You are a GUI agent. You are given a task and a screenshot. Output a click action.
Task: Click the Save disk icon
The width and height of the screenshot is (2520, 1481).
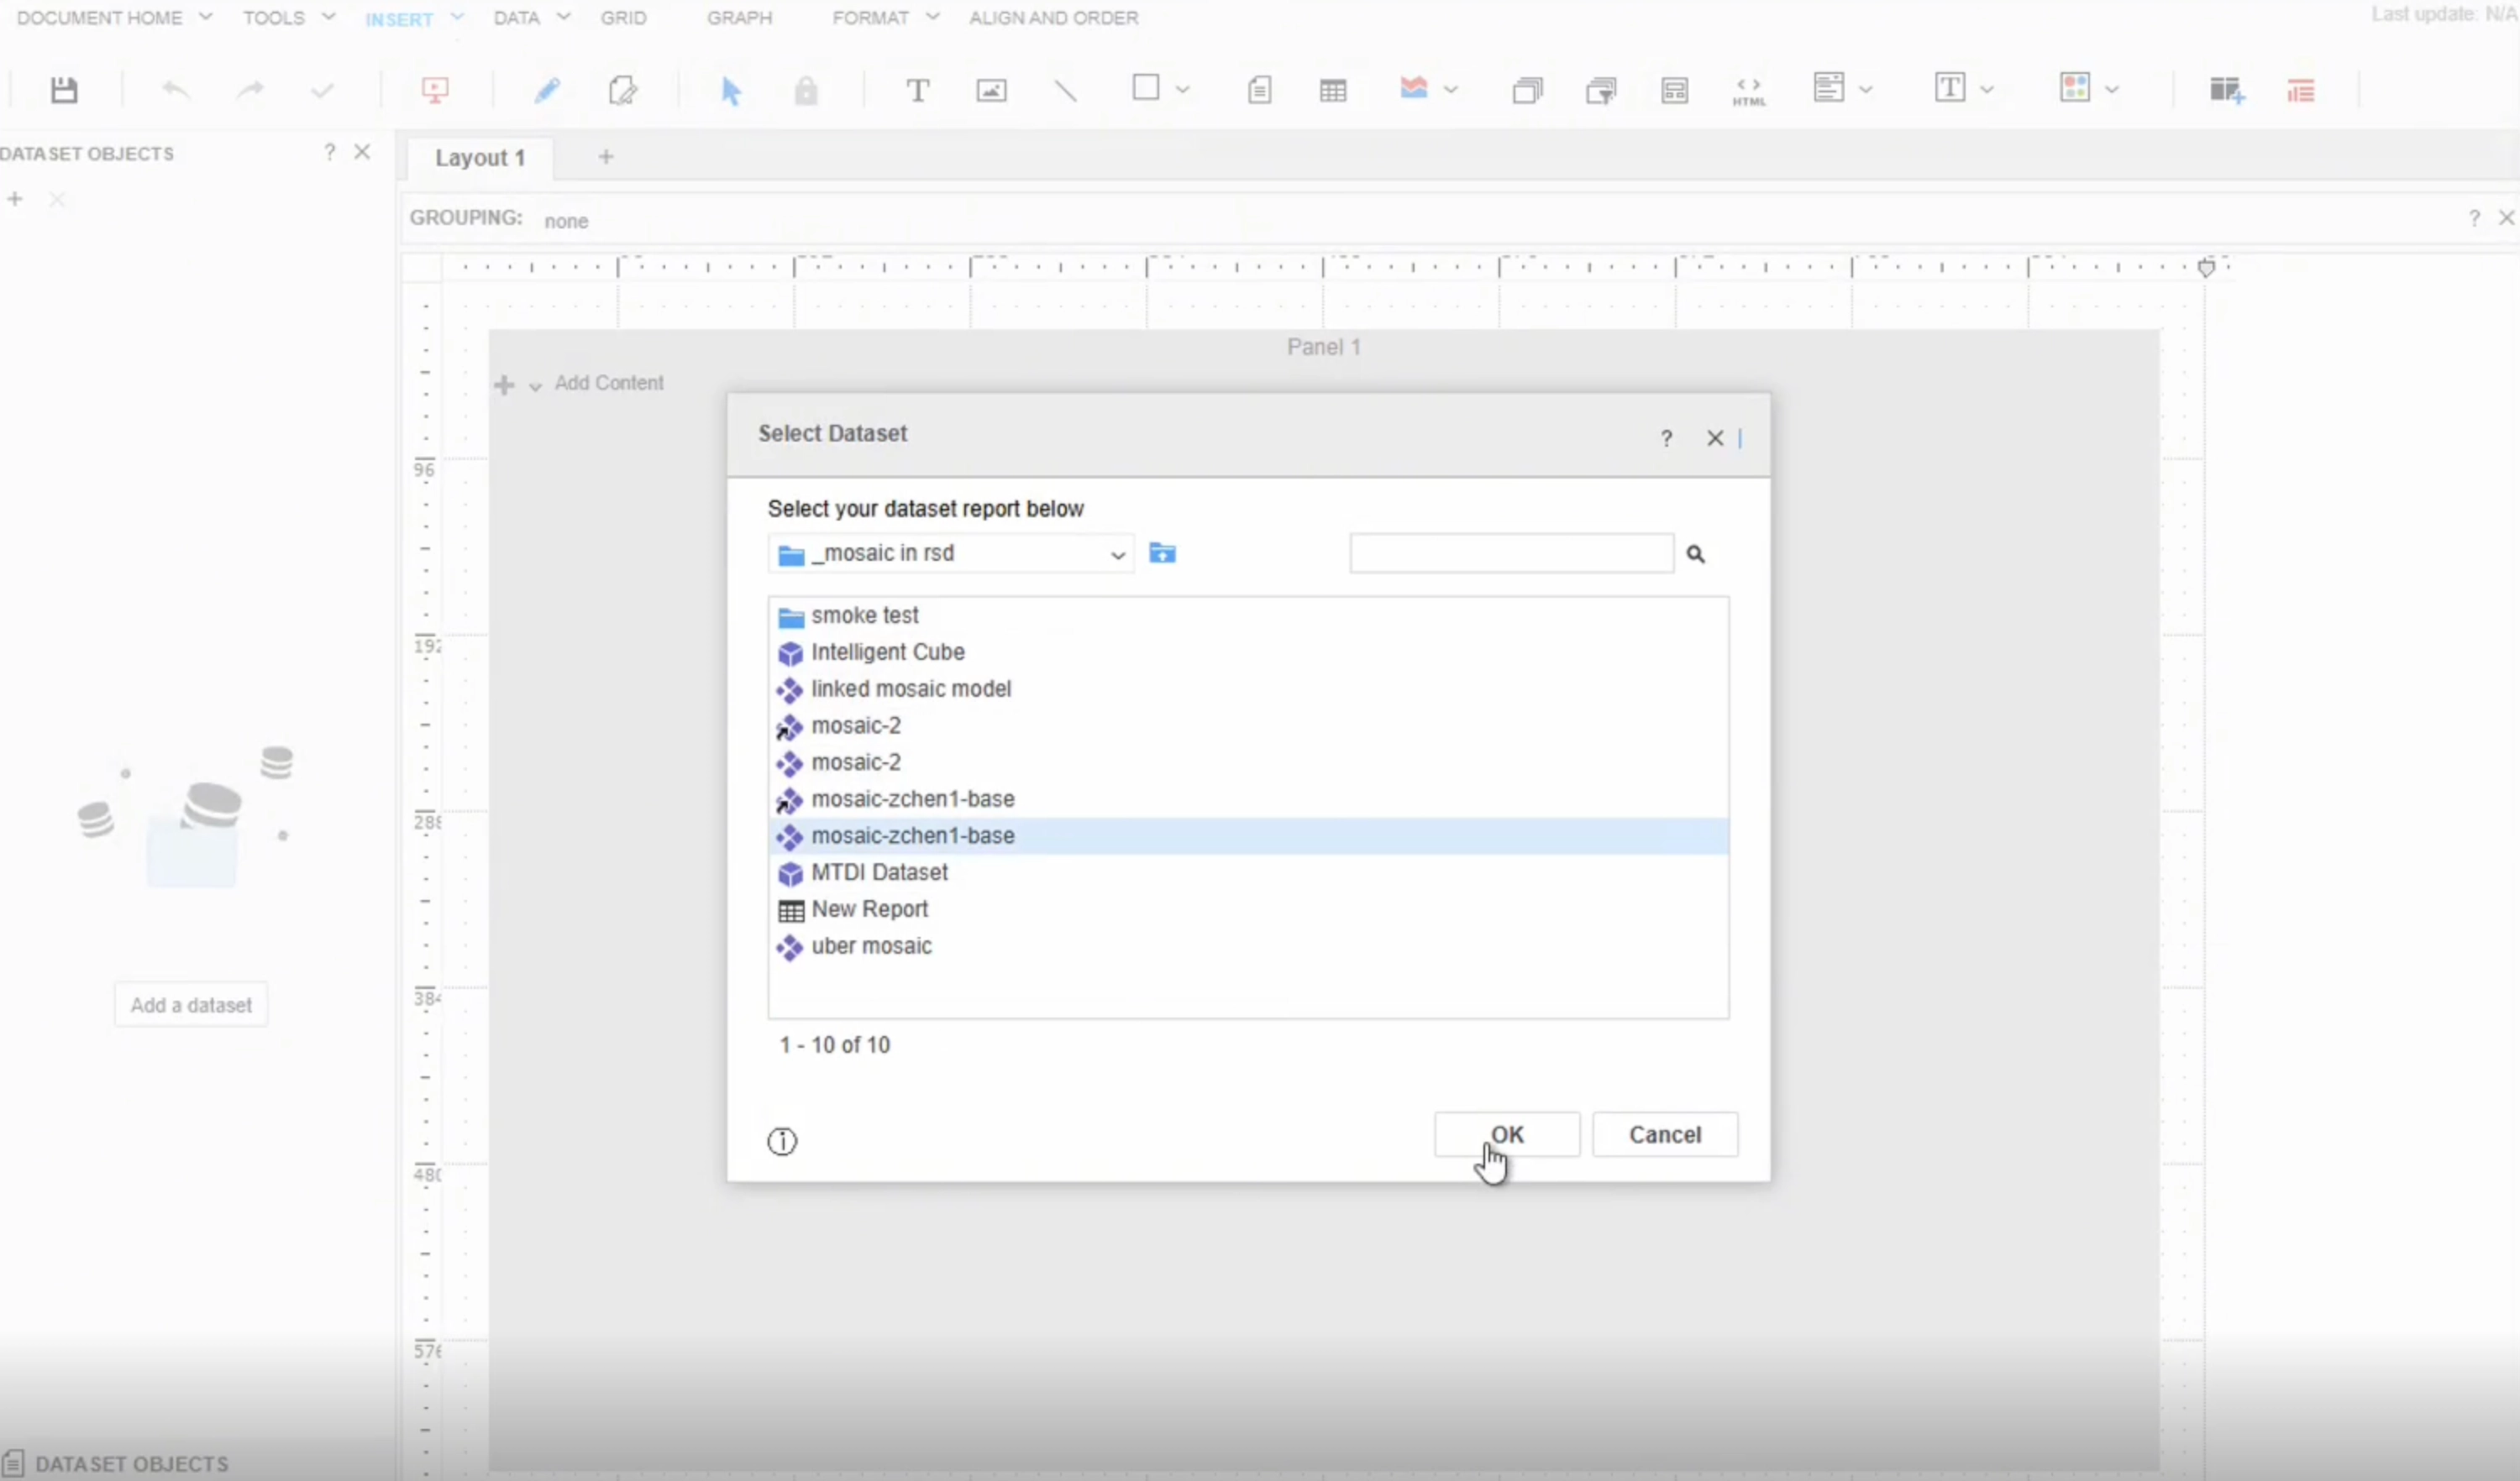(x=64, y=90)
